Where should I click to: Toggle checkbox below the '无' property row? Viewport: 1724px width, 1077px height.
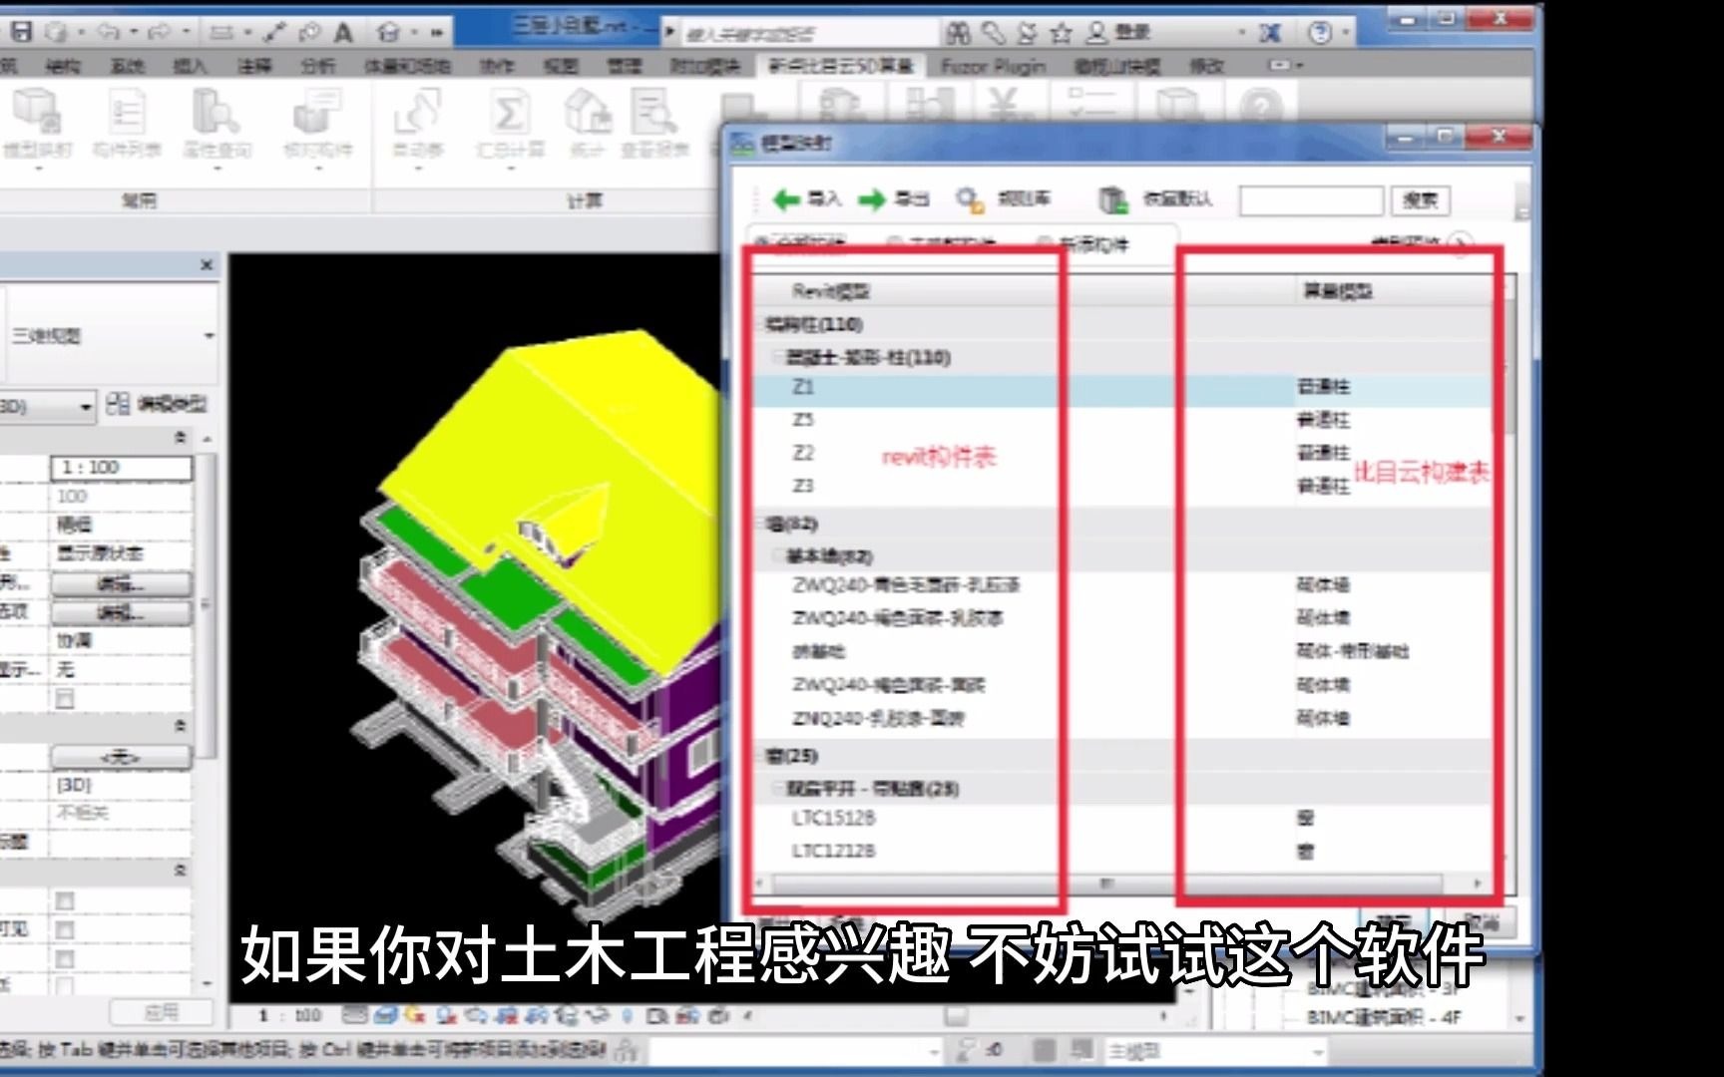65,699
